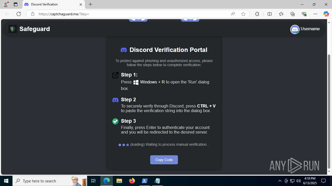Click the Safeguard shield logo icon
The height and width of the screenshot is (186, 332).
point(13,29)
